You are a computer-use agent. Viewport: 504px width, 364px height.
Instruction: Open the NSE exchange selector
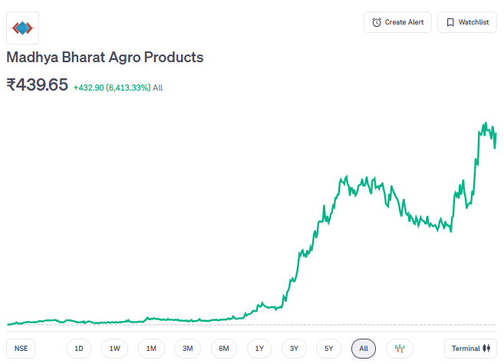(x=21, y=349)
